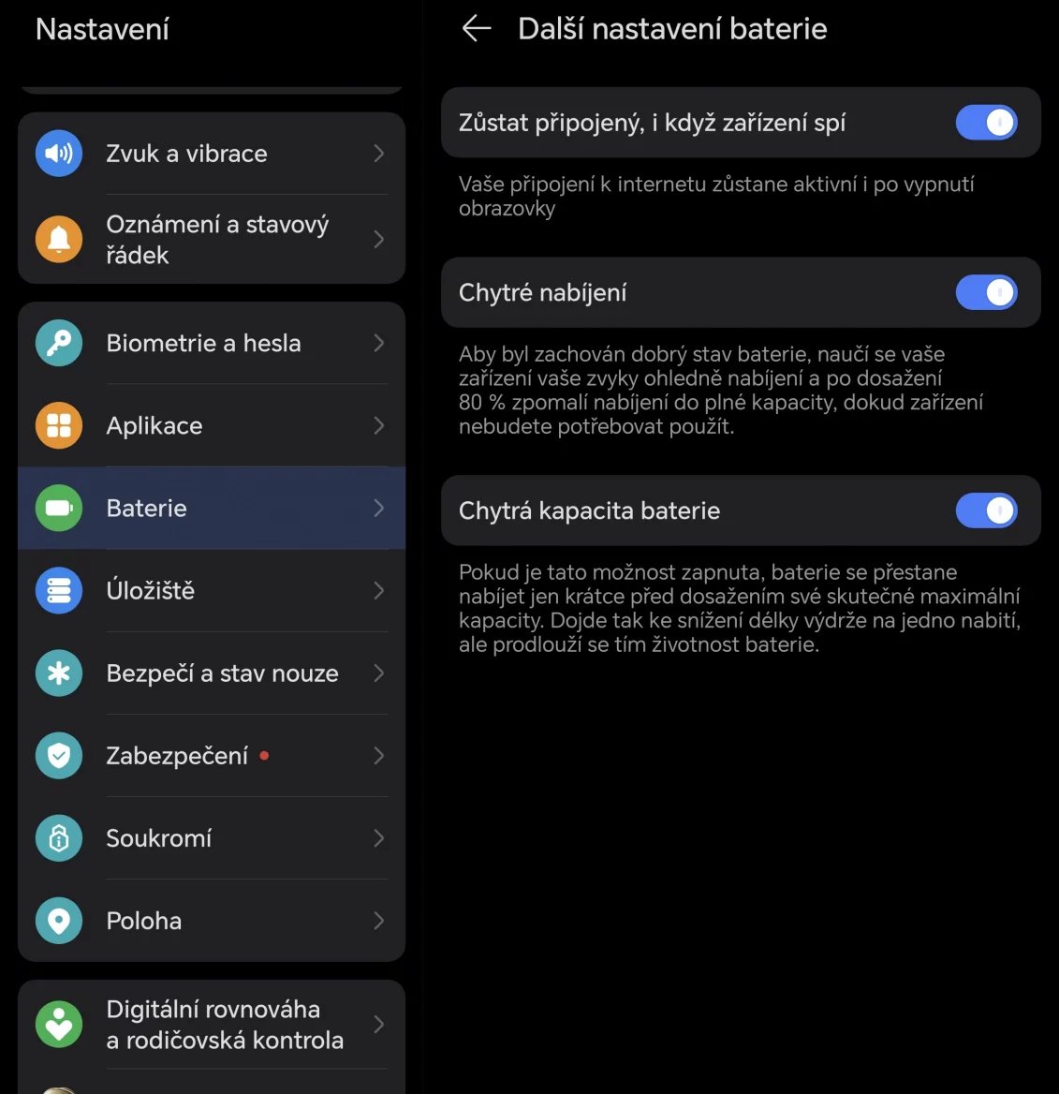Tap the orange bell notification icon
This screenshot has width=1059, height=1094.
[59, 240]
